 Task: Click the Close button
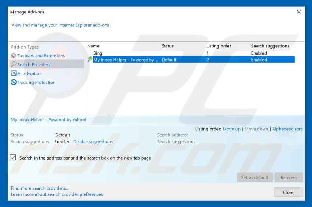click(288, 192)
